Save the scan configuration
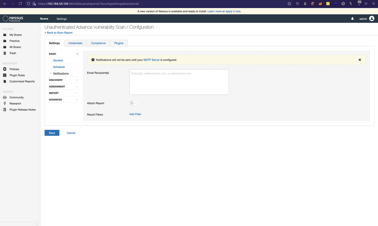 pyautogui.click(x=52, y=133)
